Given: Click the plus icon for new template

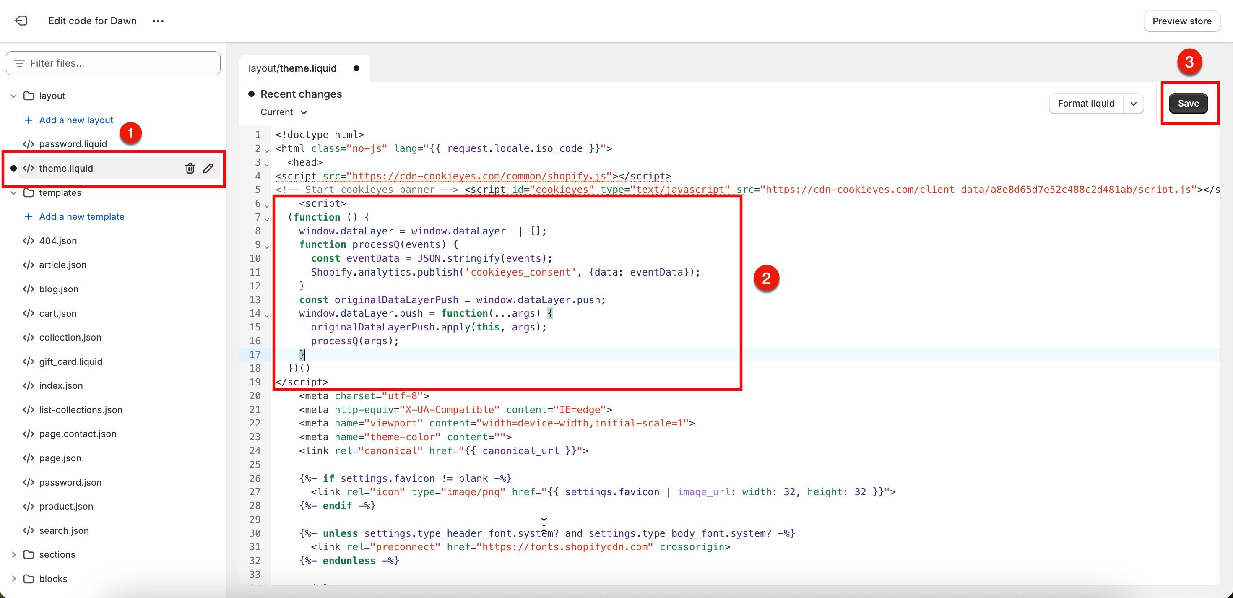Looking at the screenshot, I should 29,216.
